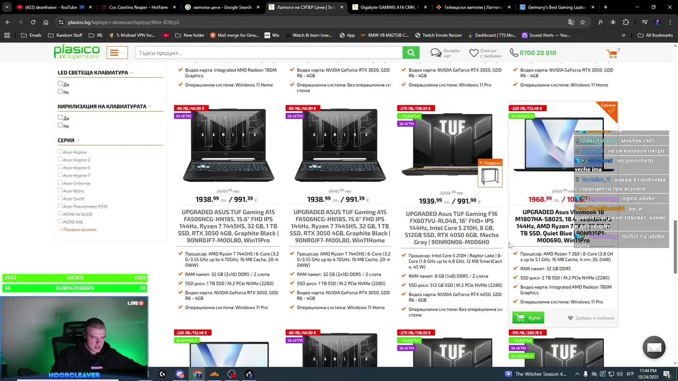Open the hamburger categories menu dropdown

117,53
